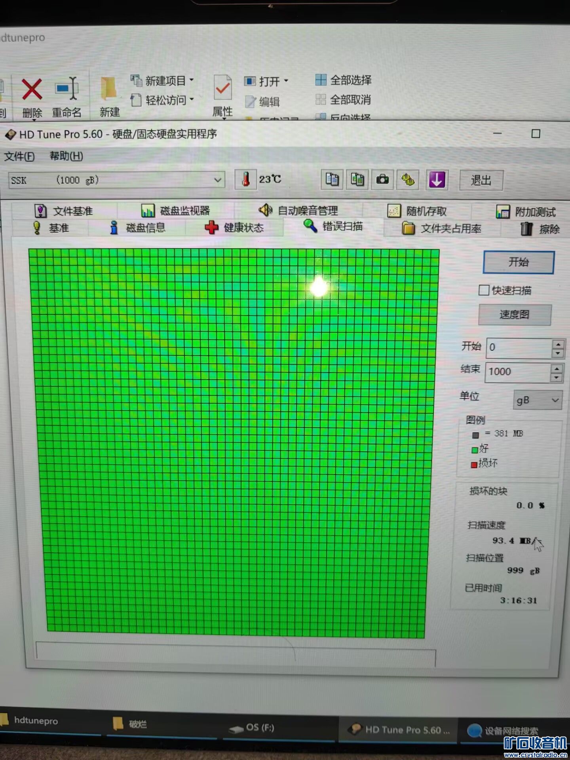
Task: Click the gray 381 MB legend swatch
Action: 475,435
